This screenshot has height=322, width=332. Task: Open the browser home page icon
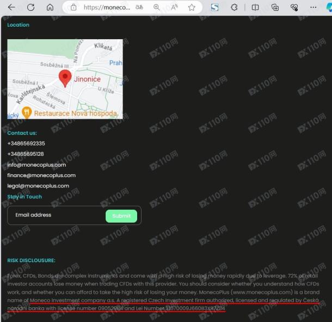point(50,8)
